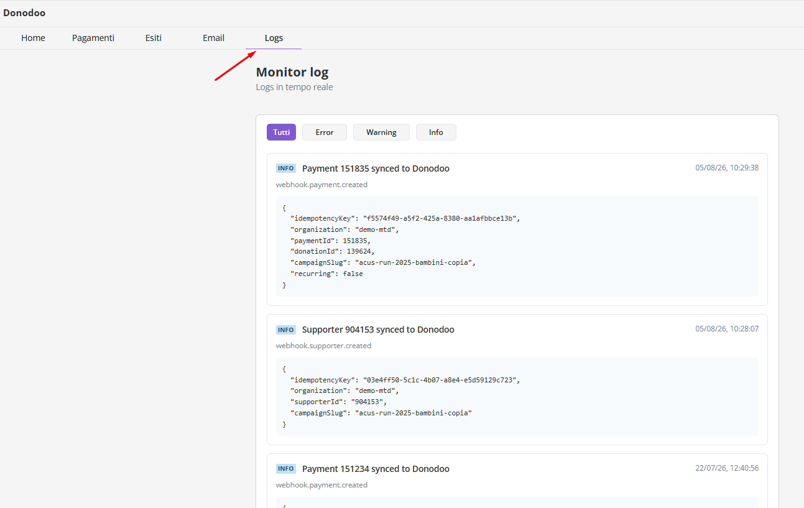804x508 pixels.
Task: Select 'Payment 151835 synced to Donodoo' title
Action: [x=376, y=169]
